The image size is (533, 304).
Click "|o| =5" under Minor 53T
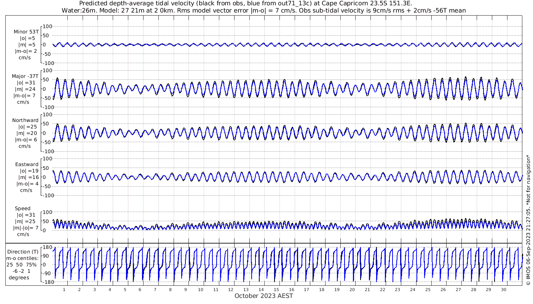(x=27, y=38)
